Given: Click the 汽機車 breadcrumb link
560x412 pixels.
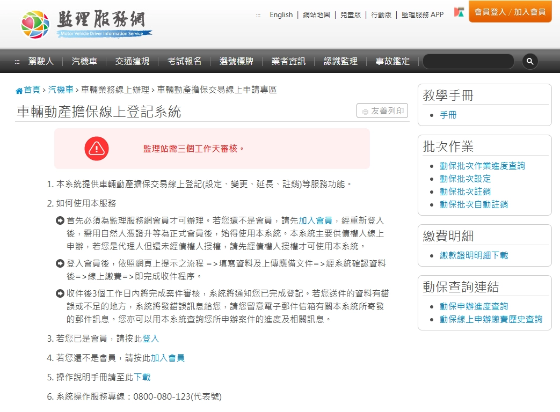Looking at the screenshot, I should pos(60,90).
